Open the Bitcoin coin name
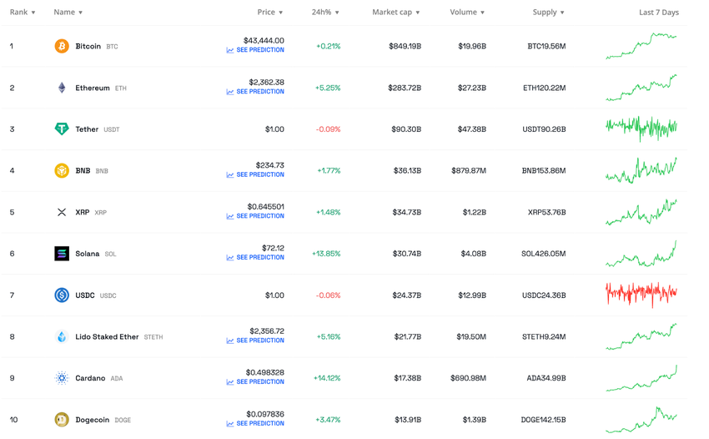The height and width of the screenshot is (439, 709). pos(88,46)
